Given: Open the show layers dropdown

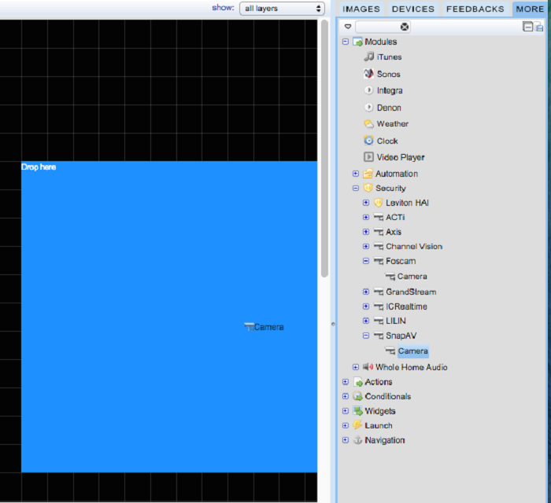Looking at the screenshot, I should pos(282,9).
